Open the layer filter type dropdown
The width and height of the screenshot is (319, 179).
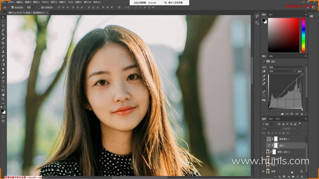click(268, 124)
